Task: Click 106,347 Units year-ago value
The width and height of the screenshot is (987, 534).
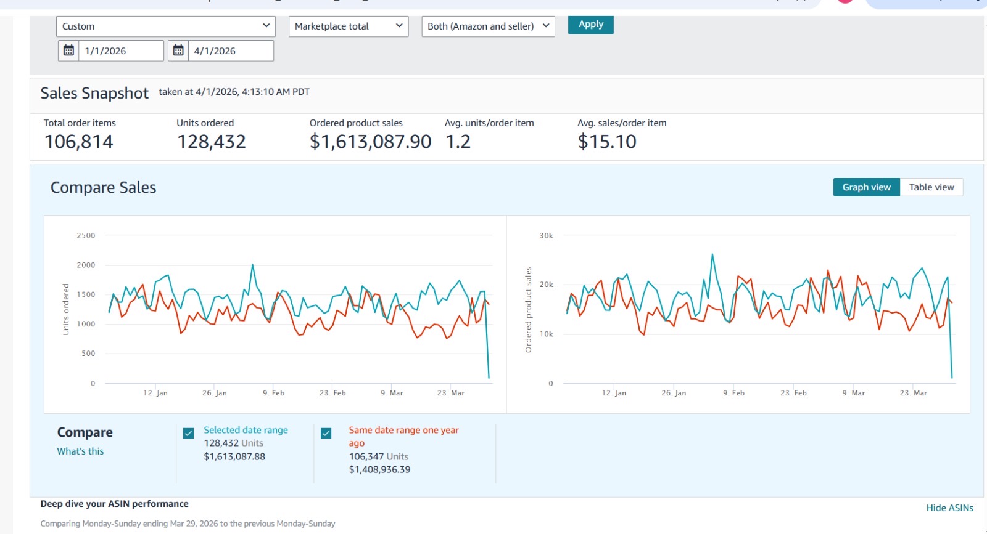Action: [x=379, y=456]
